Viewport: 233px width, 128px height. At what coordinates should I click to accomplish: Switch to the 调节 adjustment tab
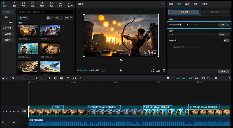195,4
